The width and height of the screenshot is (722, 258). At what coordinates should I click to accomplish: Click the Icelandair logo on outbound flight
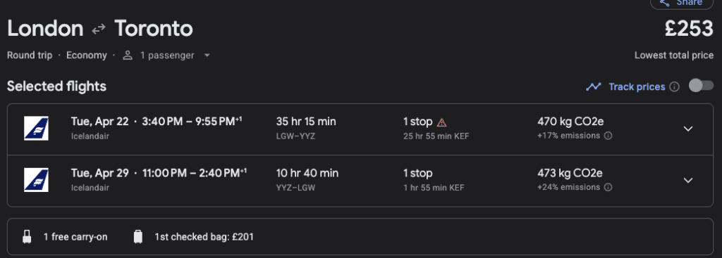click(37, 128)
